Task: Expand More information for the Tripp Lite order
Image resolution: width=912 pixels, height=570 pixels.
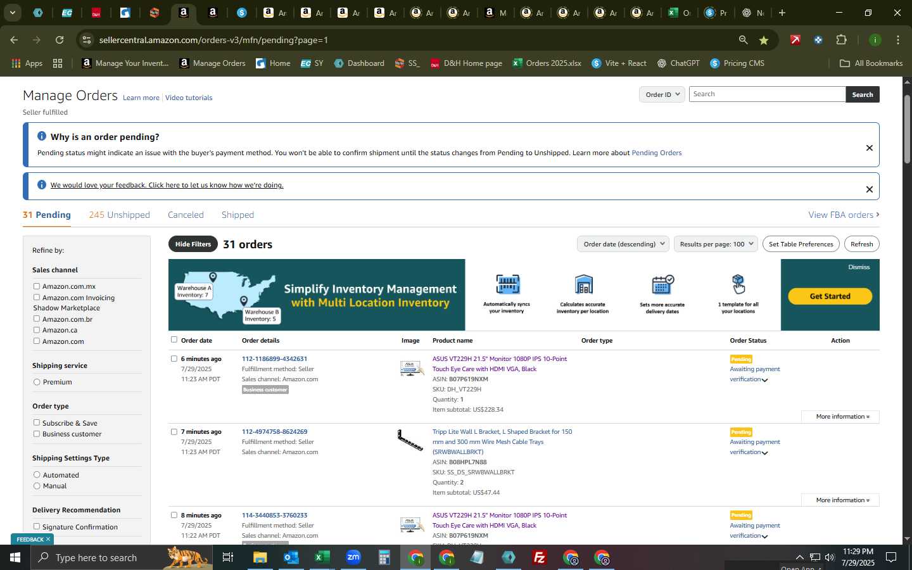Action: point(842,500)
